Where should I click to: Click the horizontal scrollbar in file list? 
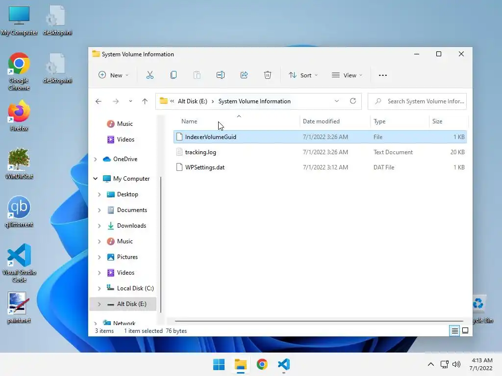(319, 321)
